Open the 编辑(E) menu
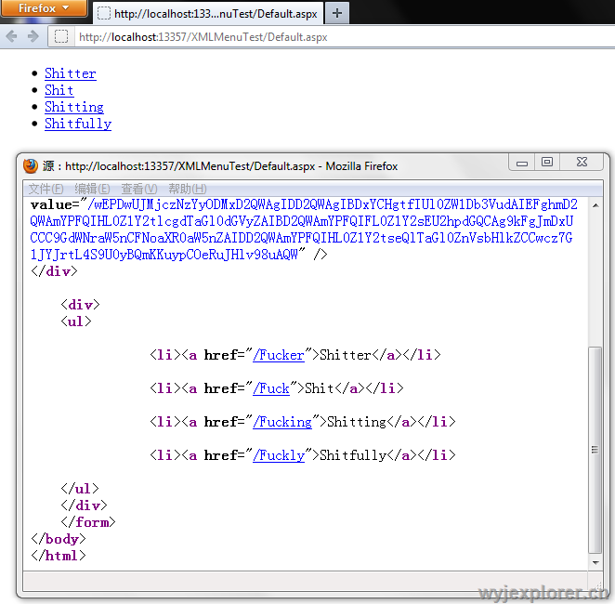This screenshot has height=604, width=615. pyautogui.click(x=92, y=189)
